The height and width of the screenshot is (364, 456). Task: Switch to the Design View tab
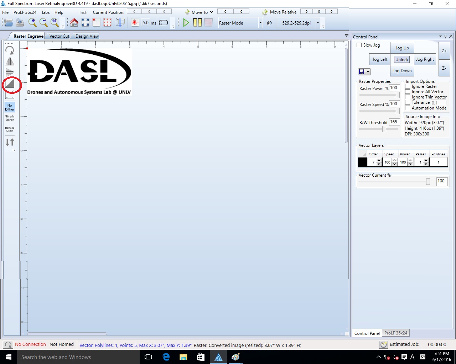[87, 36]
